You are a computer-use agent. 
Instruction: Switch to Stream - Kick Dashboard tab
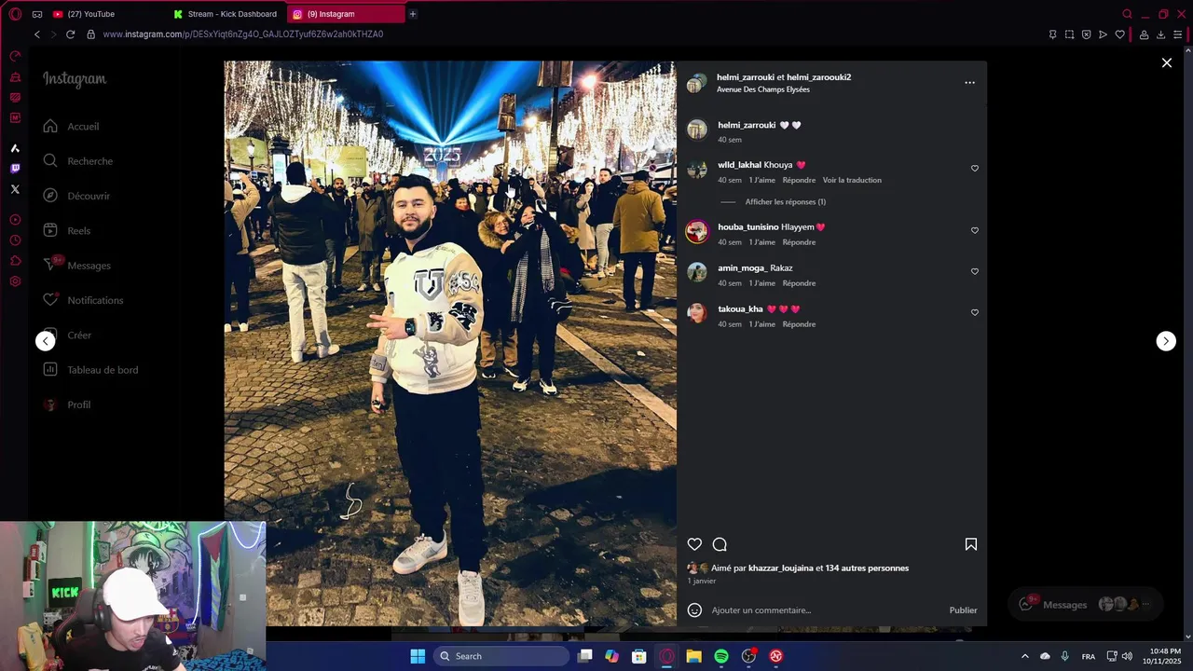tap(226, 14)
